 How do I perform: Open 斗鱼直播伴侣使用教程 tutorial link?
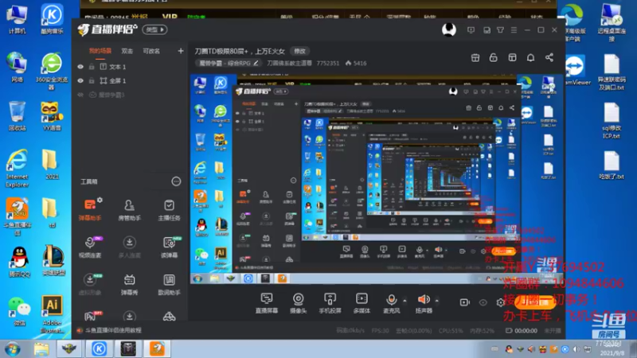coord(113,330)
